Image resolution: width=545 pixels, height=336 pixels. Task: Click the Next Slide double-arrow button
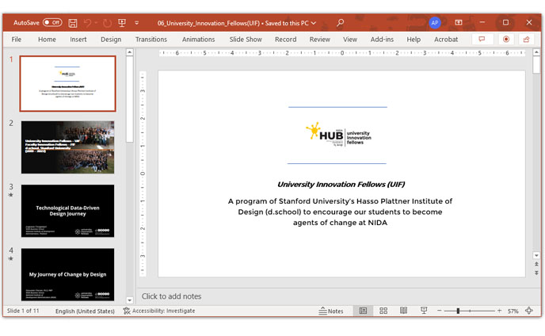coord(536,273)
